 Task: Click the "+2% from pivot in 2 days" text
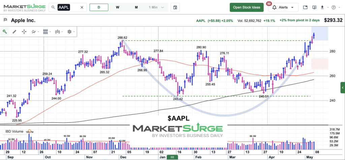pyautogui.click(x=300, y=20)
